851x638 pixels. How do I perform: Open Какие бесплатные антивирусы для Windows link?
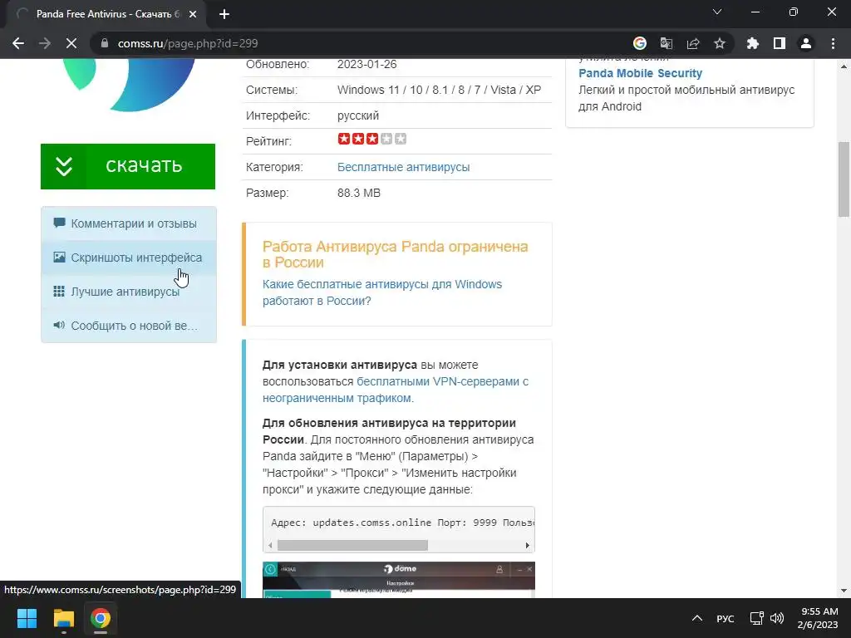click(382, 292)
